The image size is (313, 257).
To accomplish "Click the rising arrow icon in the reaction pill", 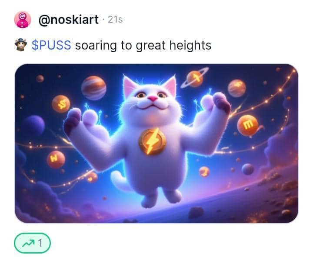I will click(28, 243).
